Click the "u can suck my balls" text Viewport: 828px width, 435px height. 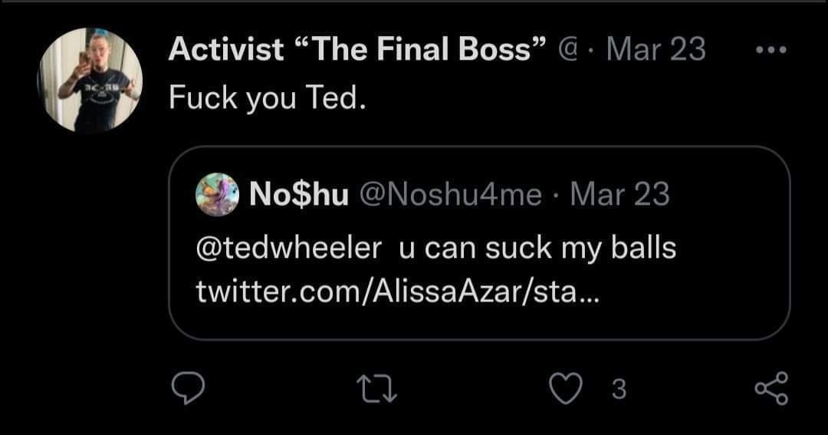[x=539, y=248]
